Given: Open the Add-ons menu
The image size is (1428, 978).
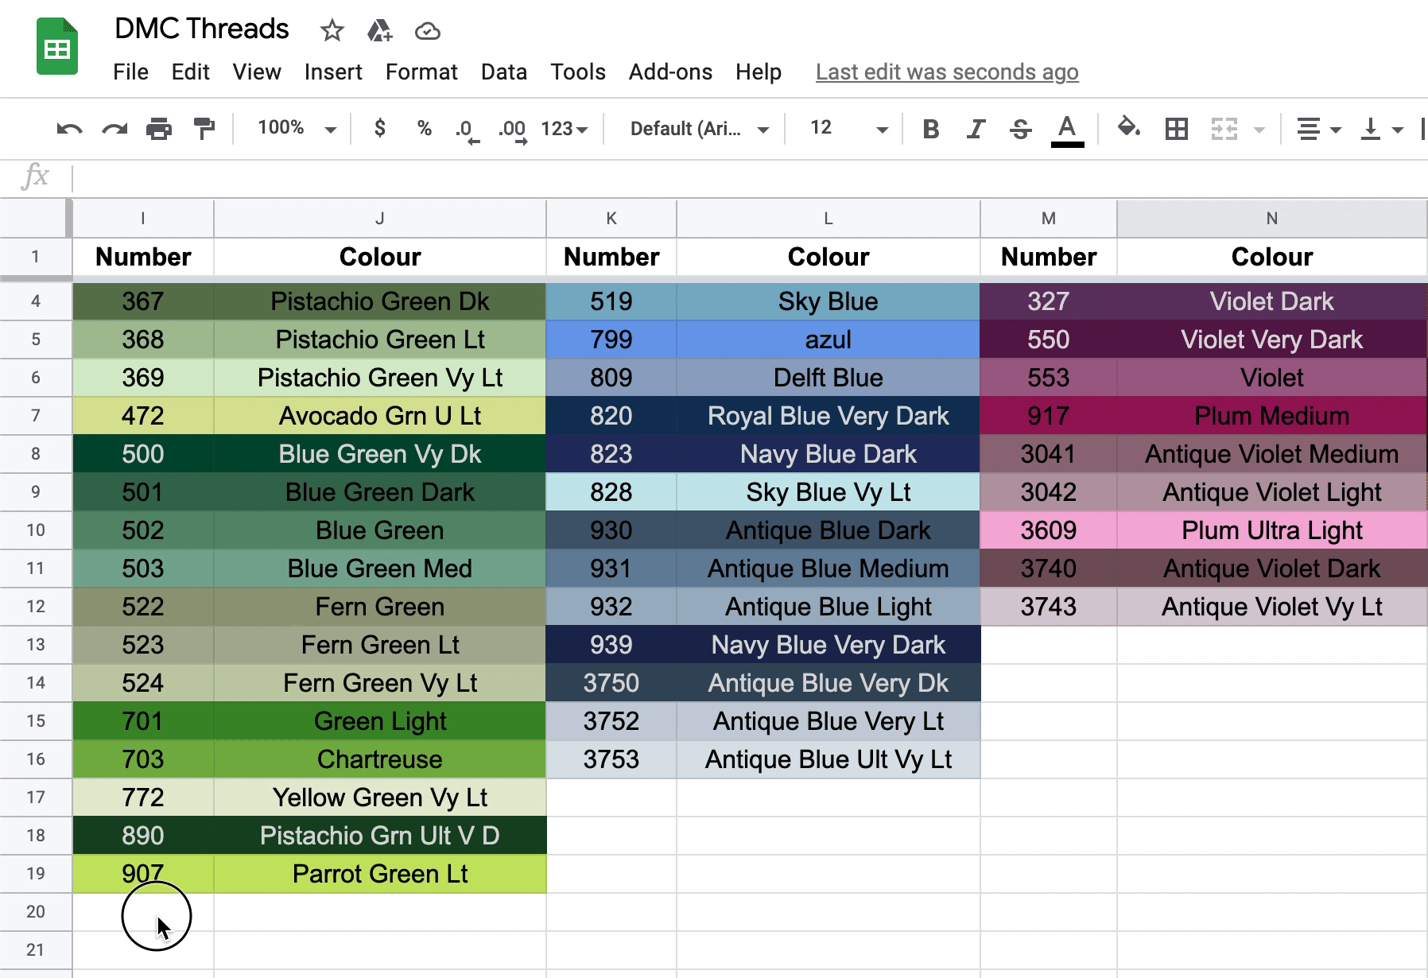Looking at the screenshot, I should point(670,72).
